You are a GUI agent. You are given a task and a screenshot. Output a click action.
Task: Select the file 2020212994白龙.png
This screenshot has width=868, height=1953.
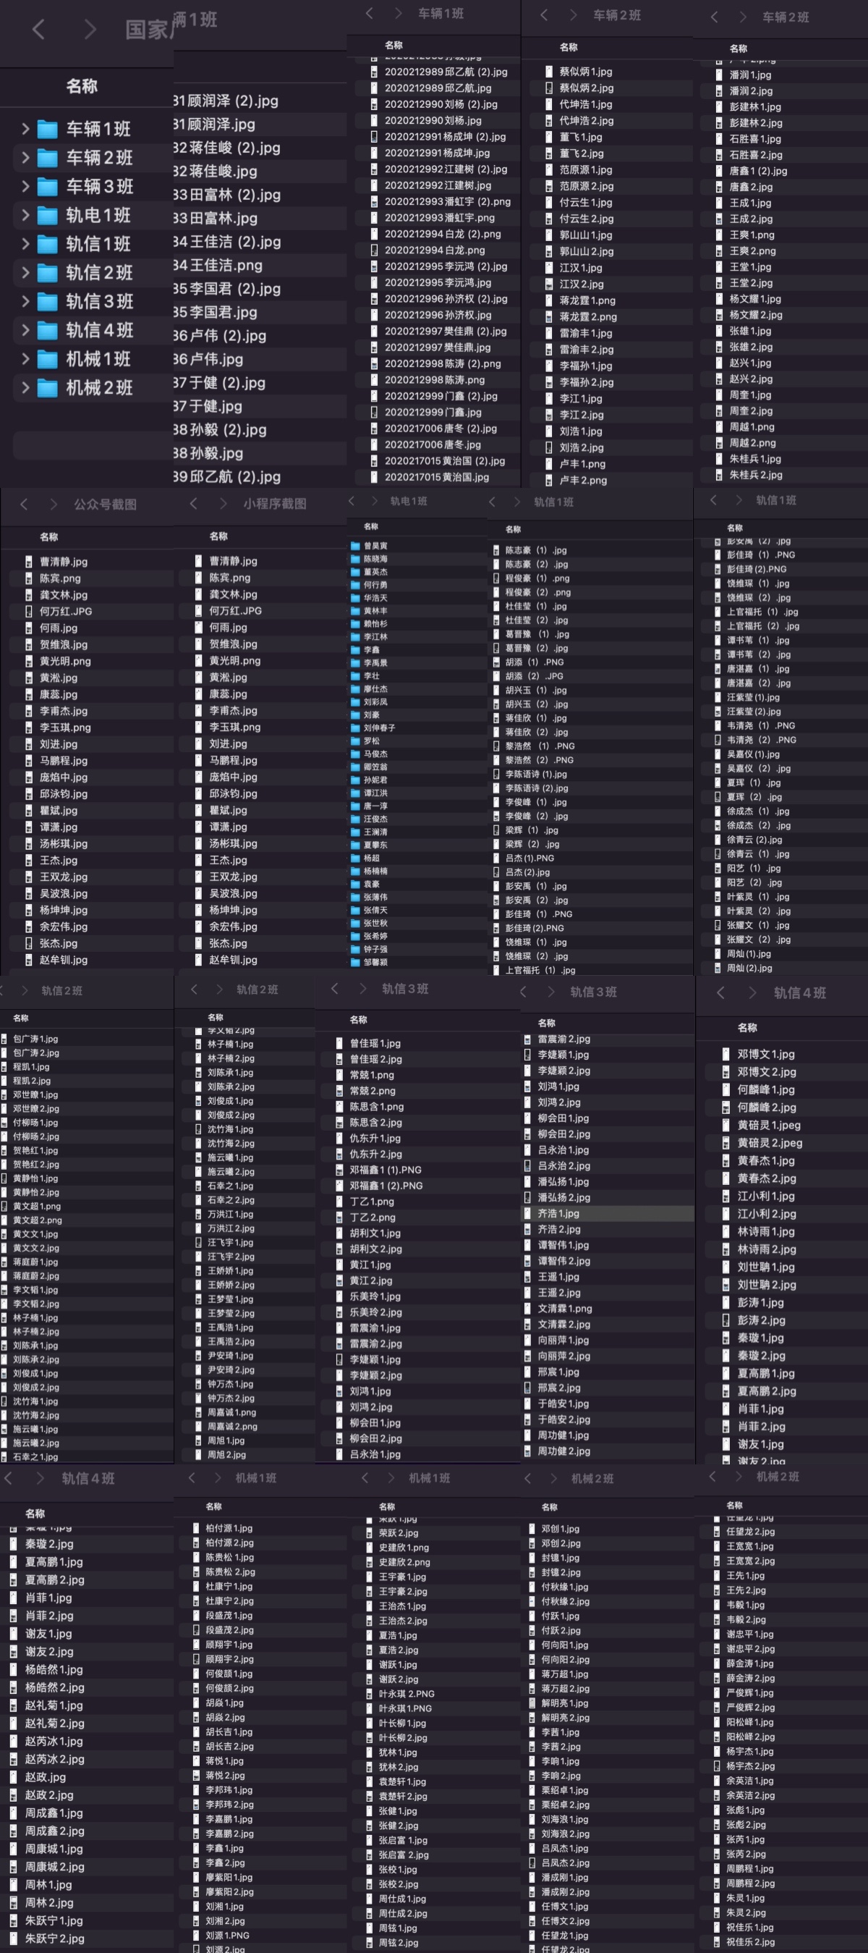[435, 250]
